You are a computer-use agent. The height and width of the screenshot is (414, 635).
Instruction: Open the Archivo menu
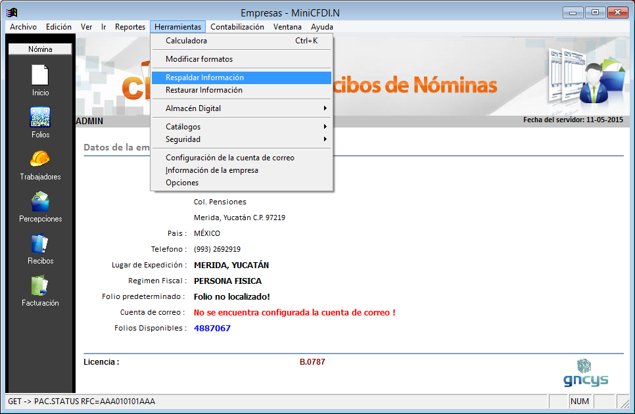[x=23, y=27]
